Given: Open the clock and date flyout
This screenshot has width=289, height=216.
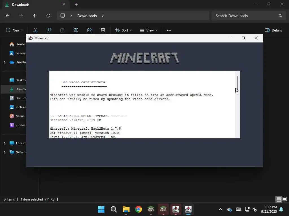Looking at the screenshot, I should [x=269, y=209].
